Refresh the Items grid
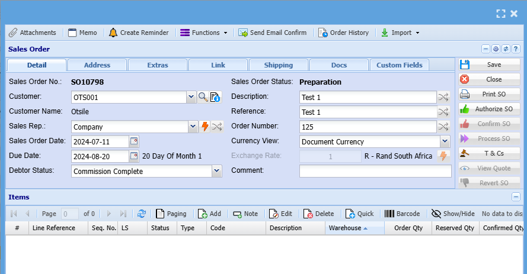 click(142, 214)
